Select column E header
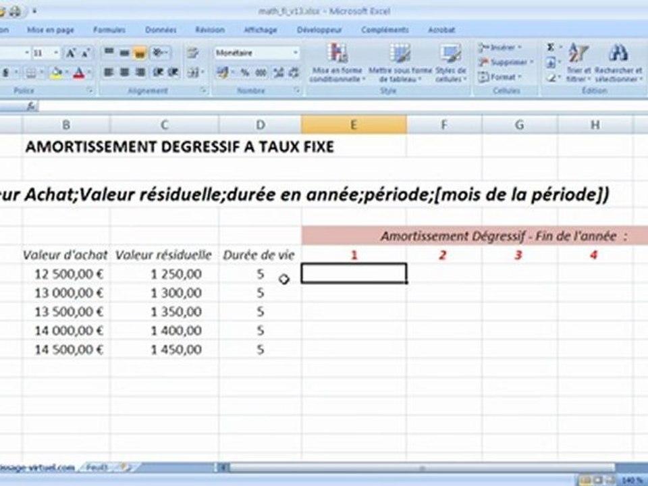The height and width of the screenshot is (486, 648). 354,125
